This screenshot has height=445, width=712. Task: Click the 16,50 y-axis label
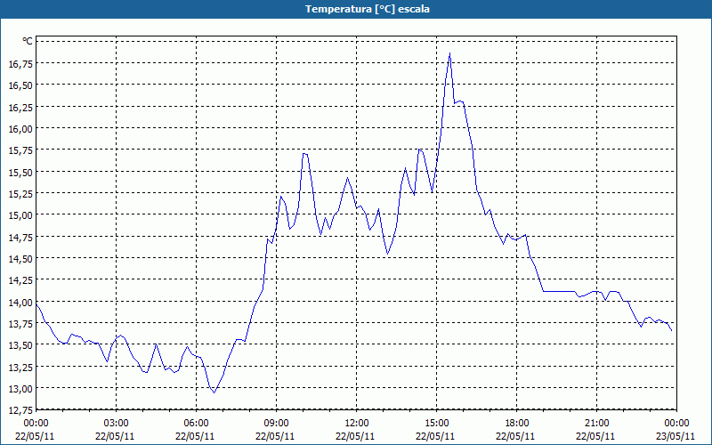click(x=20, y=85)
